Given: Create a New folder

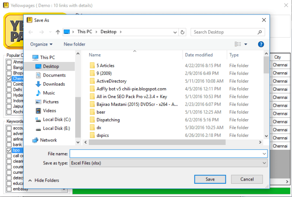Looking at the screenshot, I should pyautogui.click(x=74, y=44).
